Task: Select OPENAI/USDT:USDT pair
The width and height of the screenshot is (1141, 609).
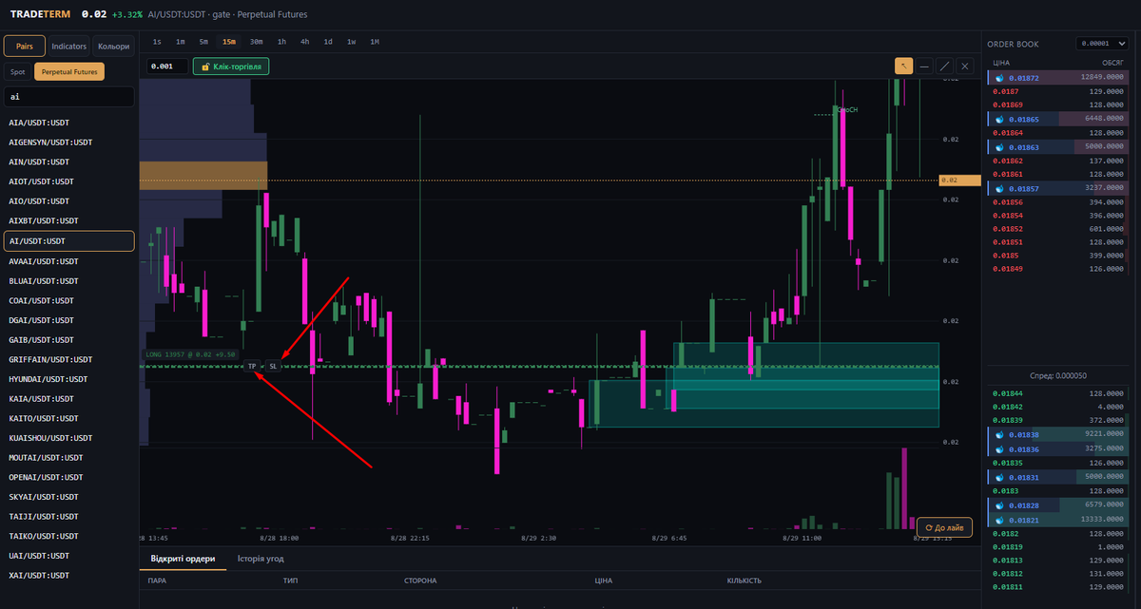Action: 69,477
